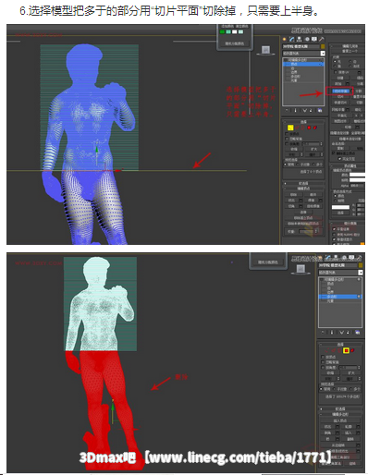Select 子对象 radio button in top screenshot
Viewport: 368px width, 475px height.
pos(298,164)
